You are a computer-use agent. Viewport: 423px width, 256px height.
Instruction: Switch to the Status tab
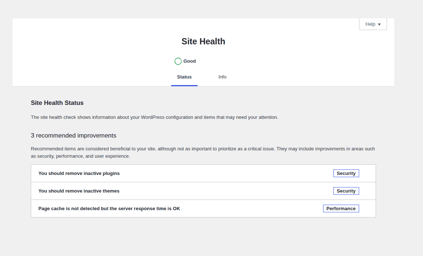point(184,77)
